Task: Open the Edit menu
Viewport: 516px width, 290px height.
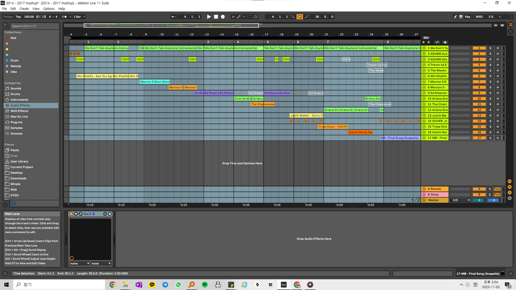Action: [x=13, y=9]
